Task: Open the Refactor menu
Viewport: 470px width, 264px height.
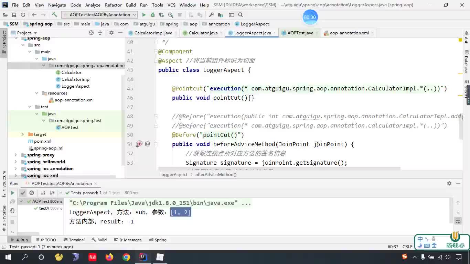Action: (113, 5)
